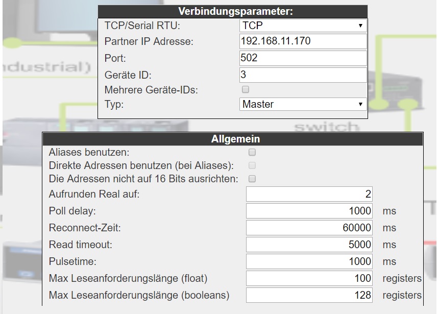Click the ms unit next to Poll delay

pyautogui.click(x=390, y=211)
